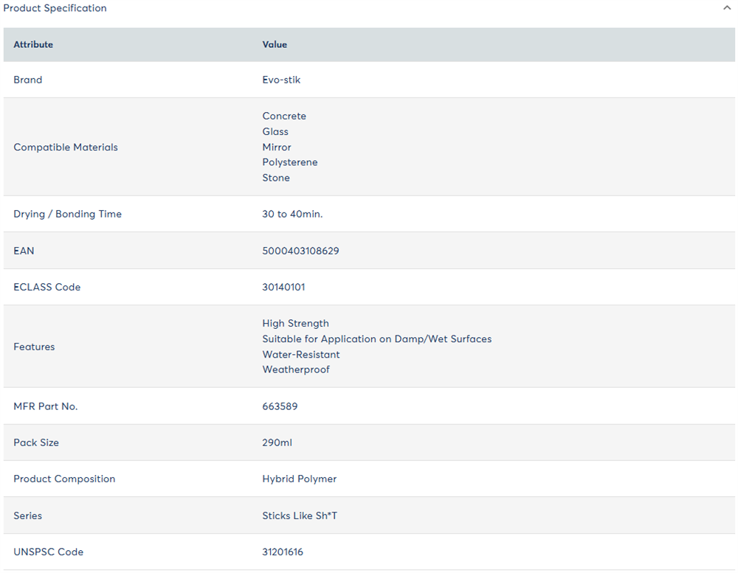Click the High Strength feature
Image resolution: width=738 pixels, height=573 pixels.
pyautogui.click(x=295, y=323)
